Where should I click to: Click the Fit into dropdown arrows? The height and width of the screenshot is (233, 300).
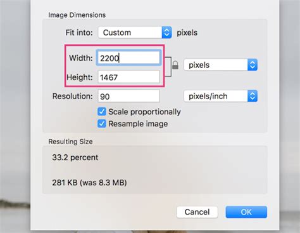point(167,32)
